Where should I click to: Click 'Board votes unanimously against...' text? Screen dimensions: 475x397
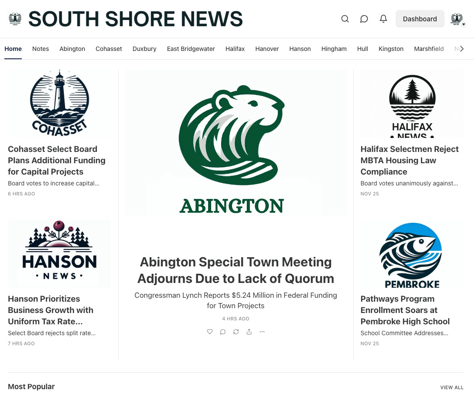coord(409,183)
